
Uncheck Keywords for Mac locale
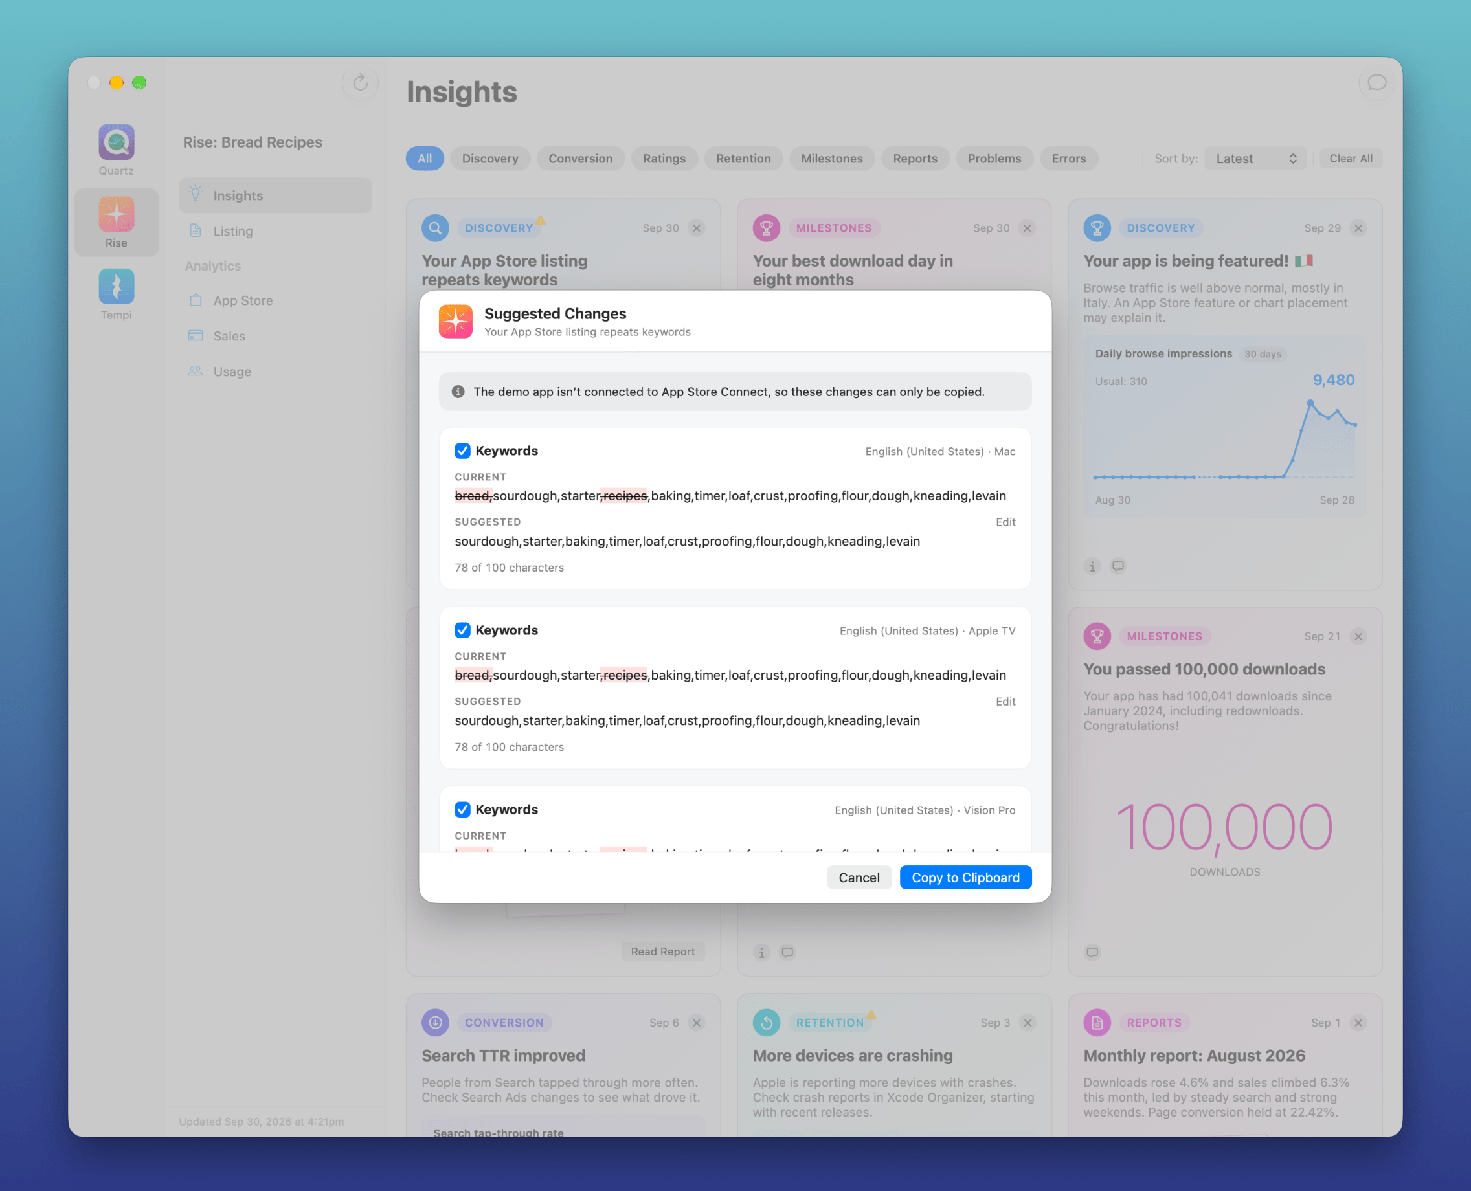[x=462, y=451]
